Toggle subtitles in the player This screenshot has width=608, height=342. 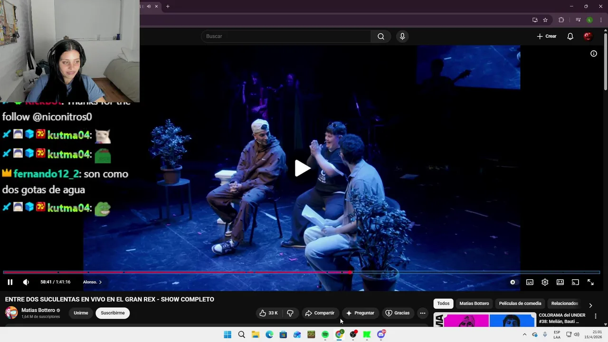tap(530, 282)
